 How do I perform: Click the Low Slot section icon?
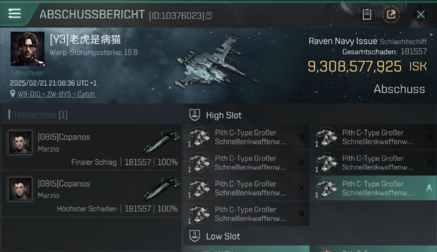coord(195,236)
